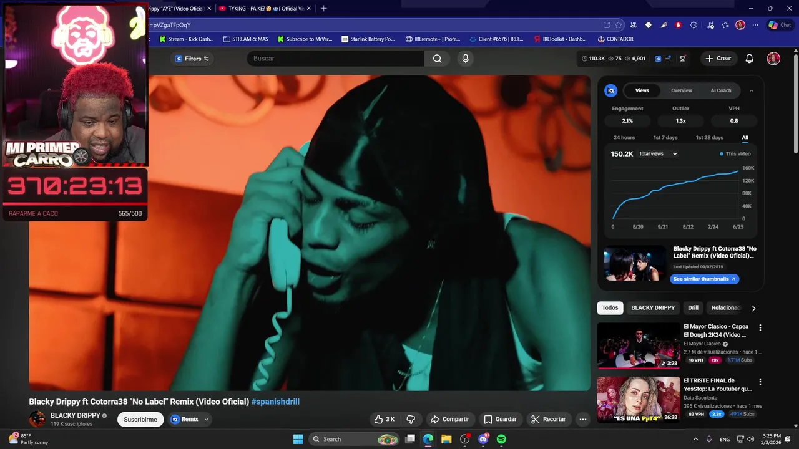Select the BLACKY DRIPPY chip
This screenshot has height=449, width=799.
(x=653, y=308)
